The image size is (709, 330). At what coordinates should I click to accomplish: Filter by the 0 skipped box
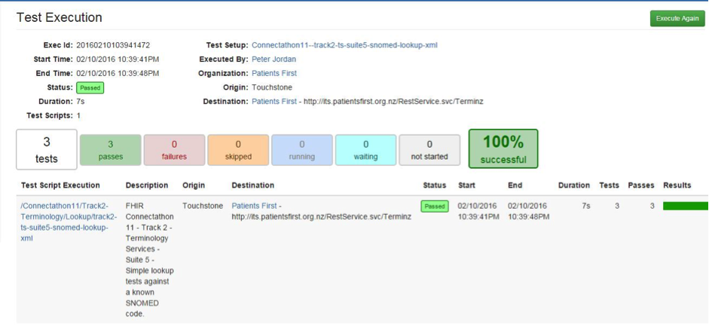(x=238, y=150)
